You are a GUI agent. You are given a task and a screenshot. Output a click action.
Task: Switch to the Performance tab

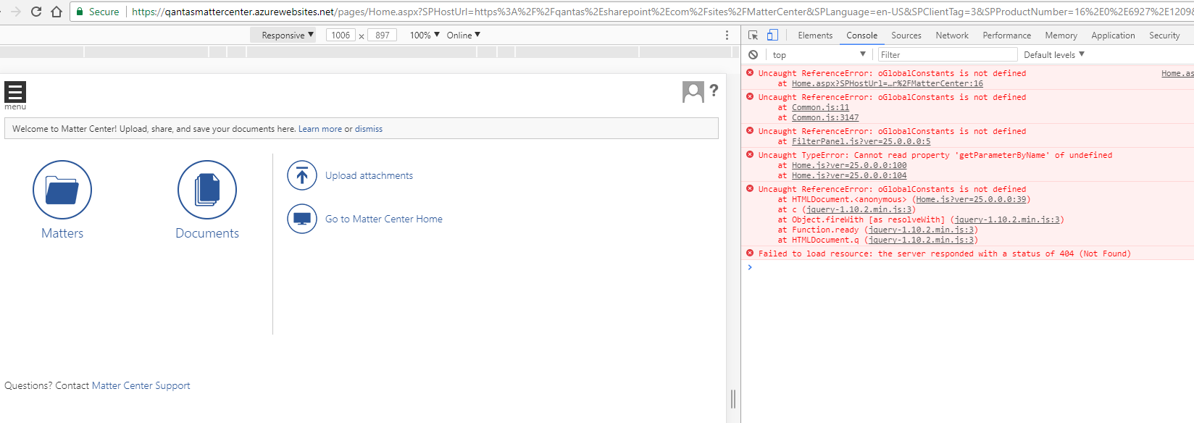tap(1006, 35)
